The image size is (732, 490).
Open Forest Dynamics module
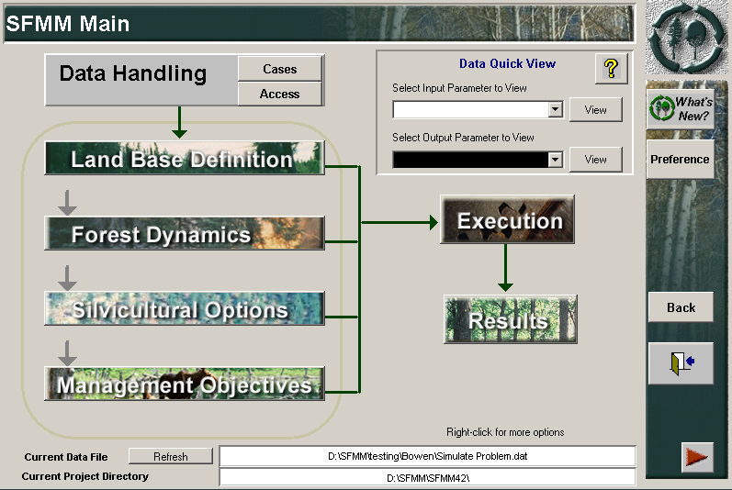[x=185, y=233]
